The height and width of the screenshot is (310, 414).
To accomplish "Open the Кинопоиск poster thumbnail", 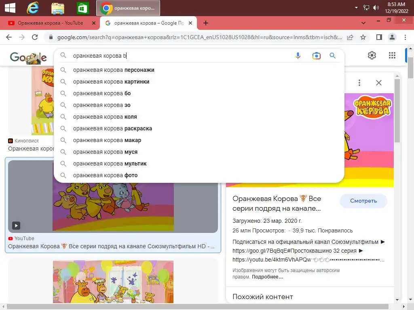I will pos(42,101).
